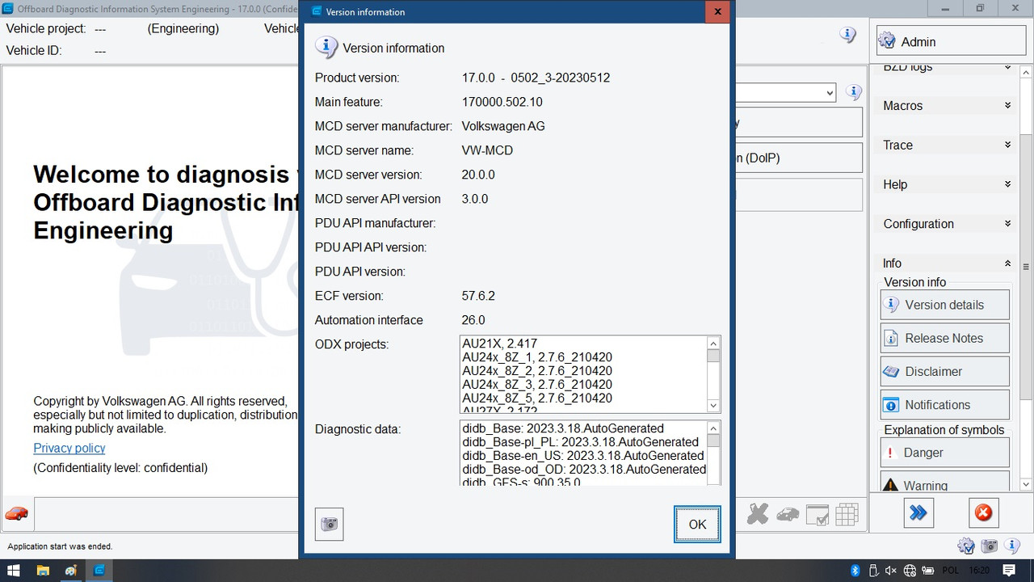1034x582 pixels.
Task: Open Release Notes from Version info panel
Action: (944, 337)
